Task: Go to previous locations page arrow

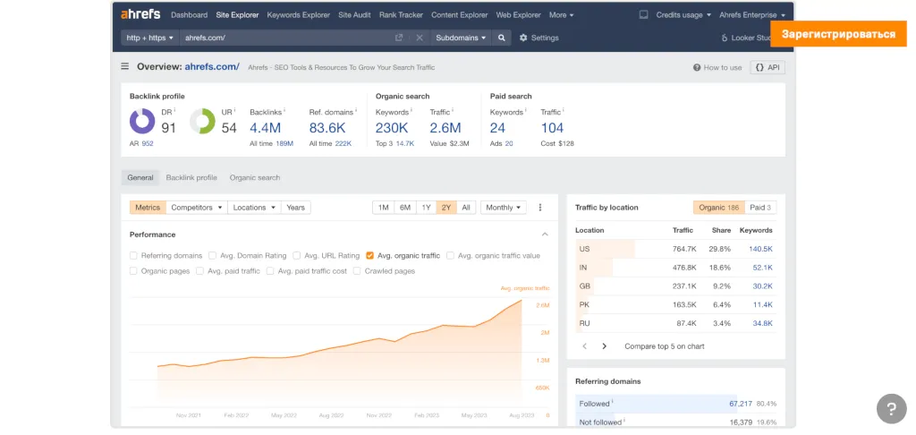Action: (x=585, y=346)
